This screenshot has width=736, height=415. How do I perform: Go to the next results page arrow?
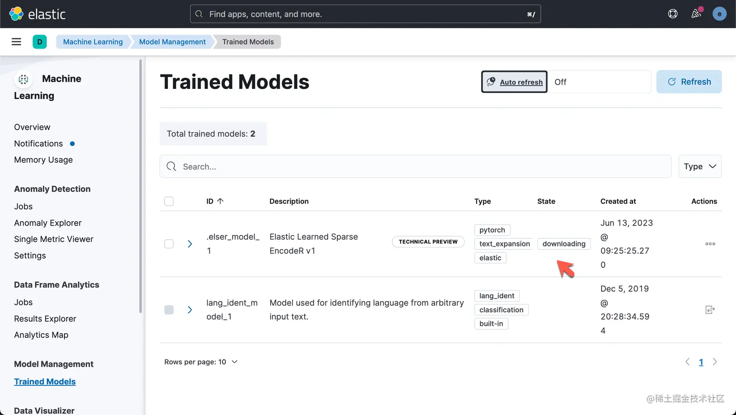coord(715,362)
